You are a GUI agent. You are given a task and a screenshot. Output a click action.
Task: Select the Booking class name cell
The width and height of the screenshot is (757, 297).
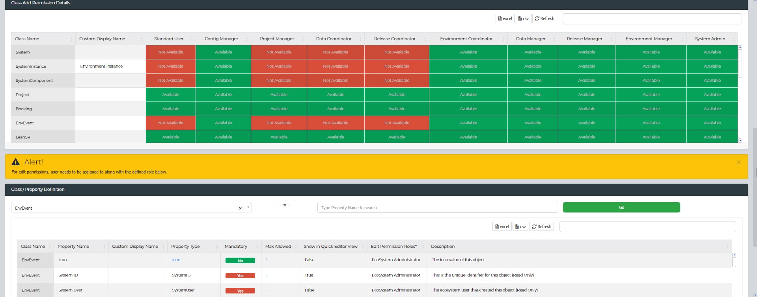tap(43, 109)
